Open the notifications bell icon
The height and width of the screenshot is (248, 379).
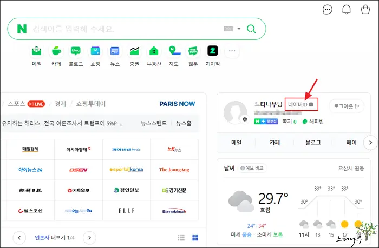347,10
